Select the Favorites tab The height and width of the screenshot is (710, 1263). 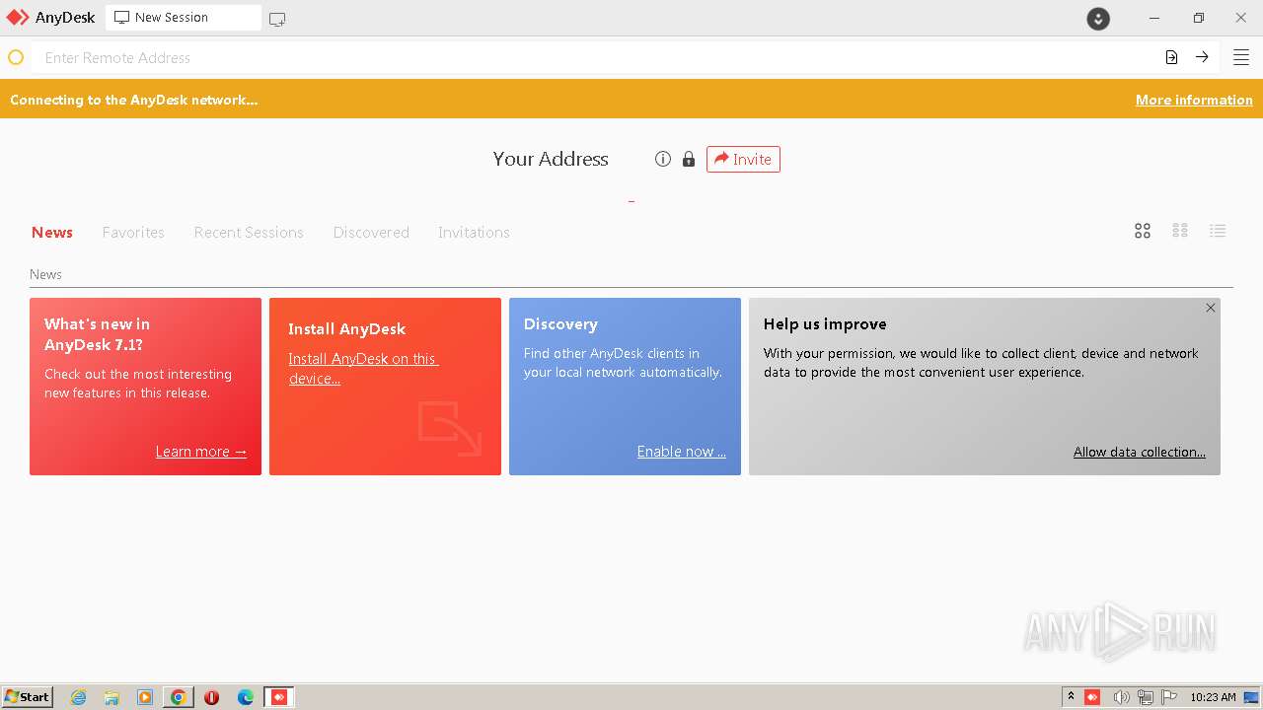[x=133, y=233]
